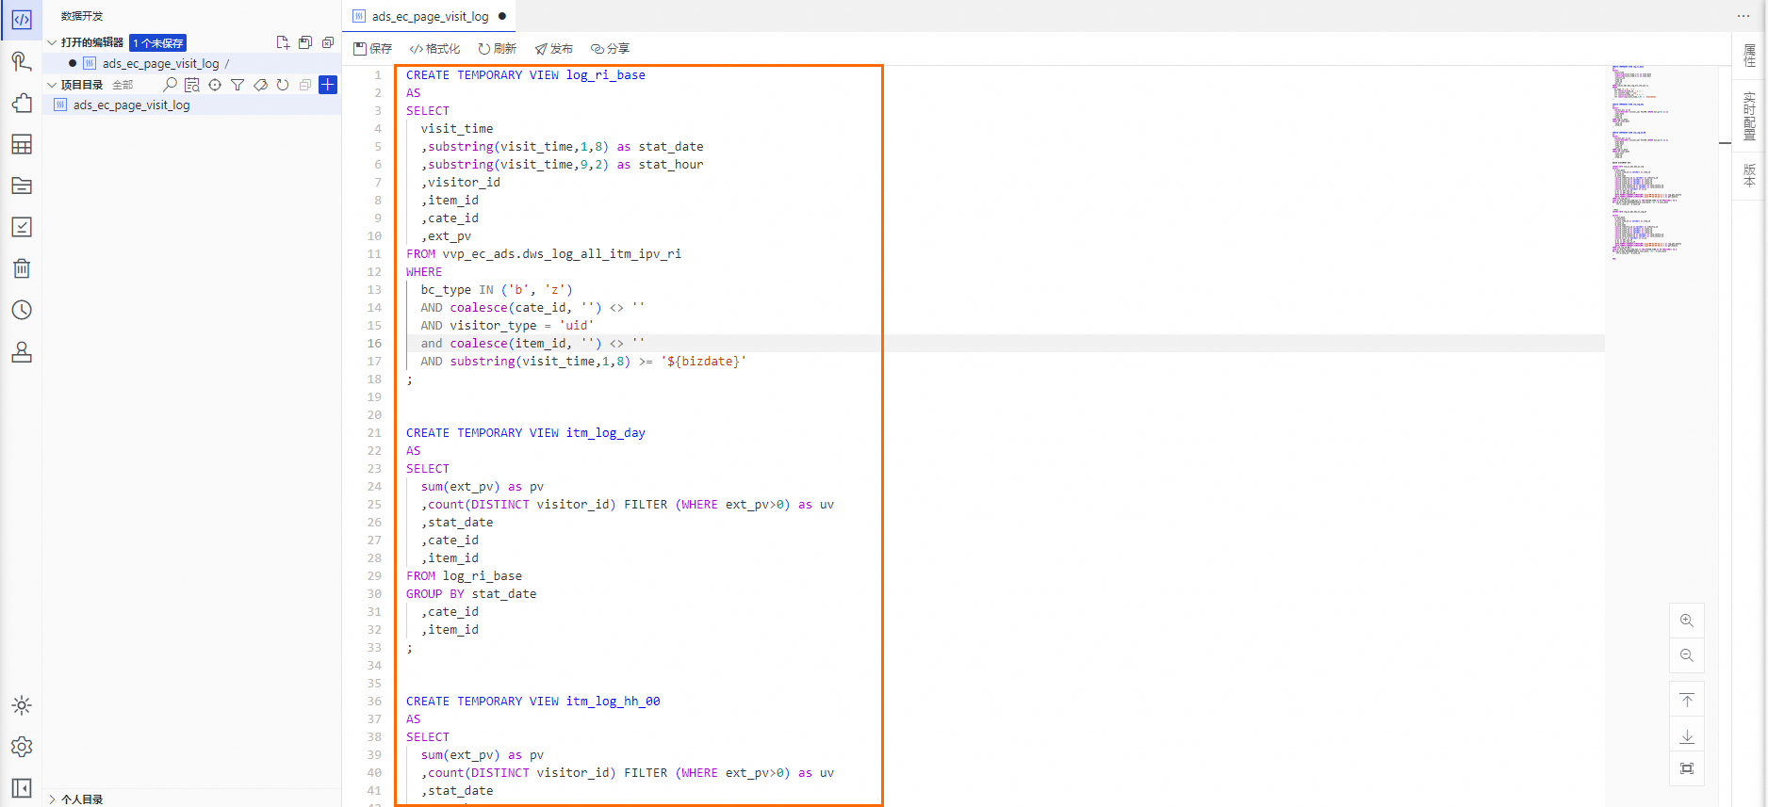Toggle the sun theme icon at sidebar bottom
Image resolution: width=1768 pixels, height=807 pixels.
click(22, 705)
